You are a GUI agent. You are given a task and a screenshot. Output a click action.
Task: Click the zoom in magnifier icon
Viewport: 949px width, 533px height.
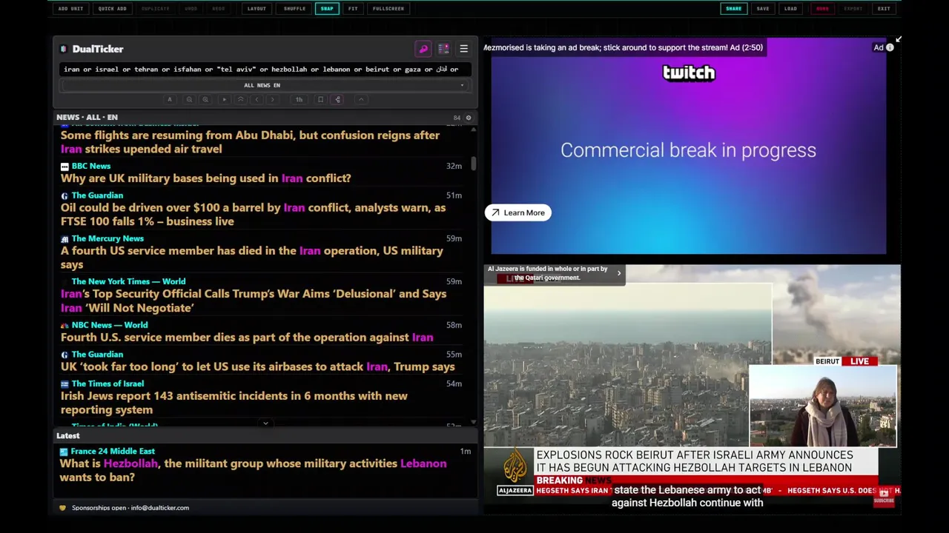tap(205, 99)
